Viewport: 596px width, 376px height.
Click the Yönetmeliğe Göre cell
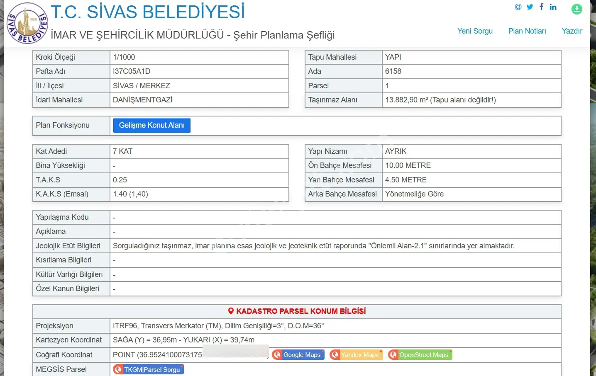click(471, 194)
